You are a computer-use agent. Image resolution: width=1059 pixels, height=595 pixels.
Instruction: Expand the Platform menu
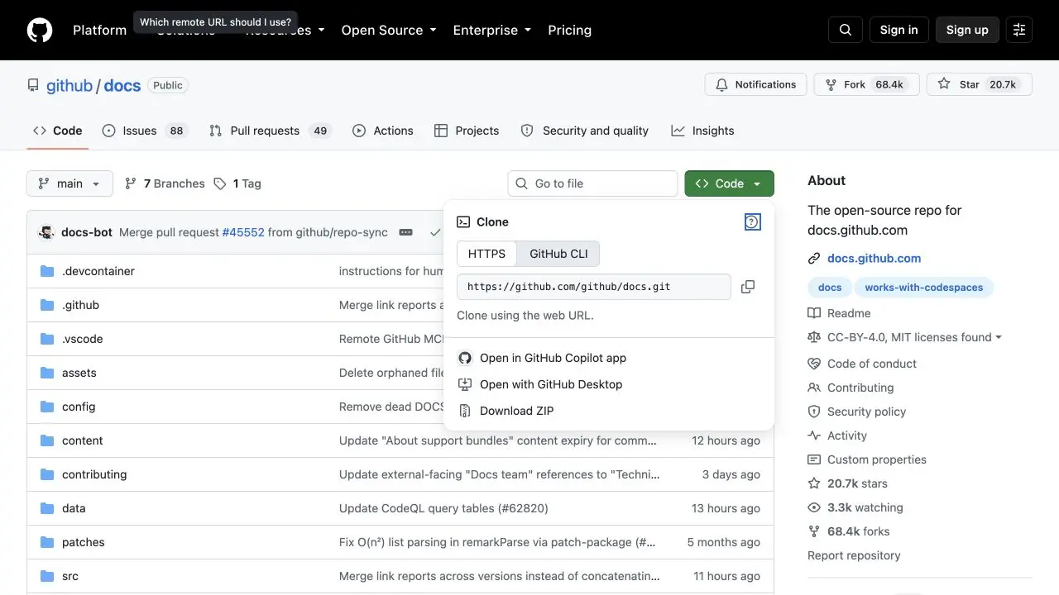click(99, 30)
